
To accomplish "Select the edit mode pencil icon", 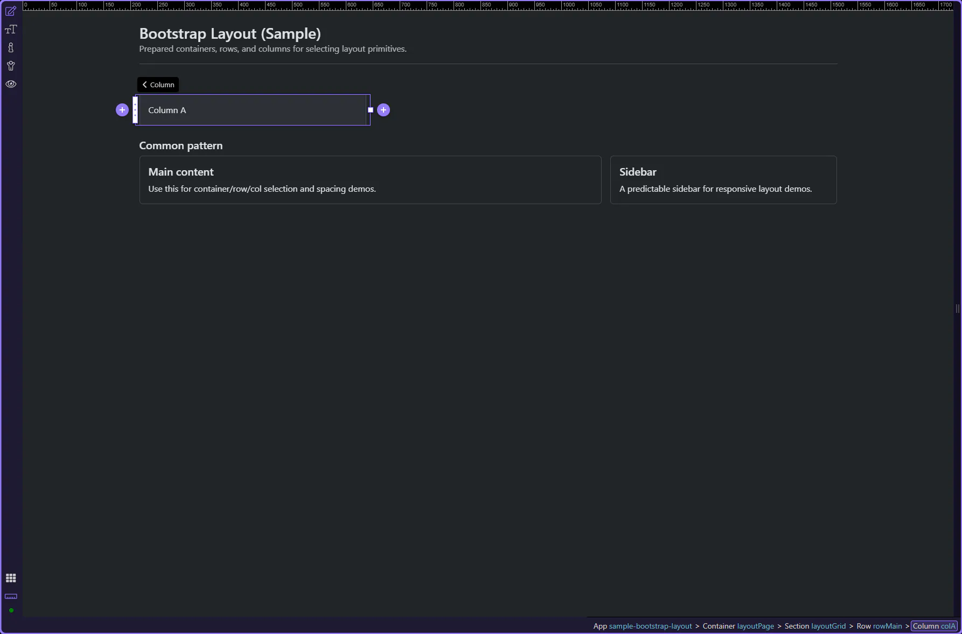I will (x=11, y=11).
